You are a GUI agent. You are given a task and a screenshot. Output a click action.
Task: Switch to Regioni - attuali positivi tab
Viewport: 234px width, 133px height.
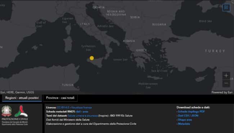click(x=22, y=98)
